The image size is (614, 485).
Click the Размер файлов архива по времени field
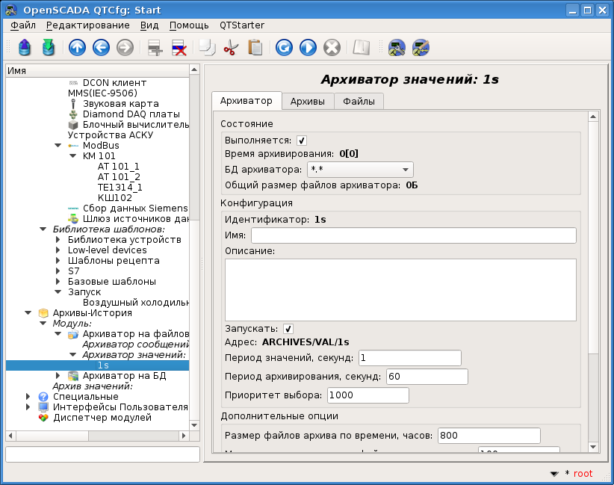click(489, 436)
